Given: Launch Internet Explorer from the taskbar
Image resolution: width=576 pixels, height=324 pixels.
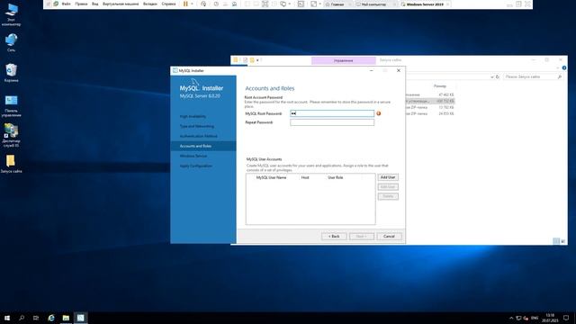Looking at the screenshot, I should [51, 318].
